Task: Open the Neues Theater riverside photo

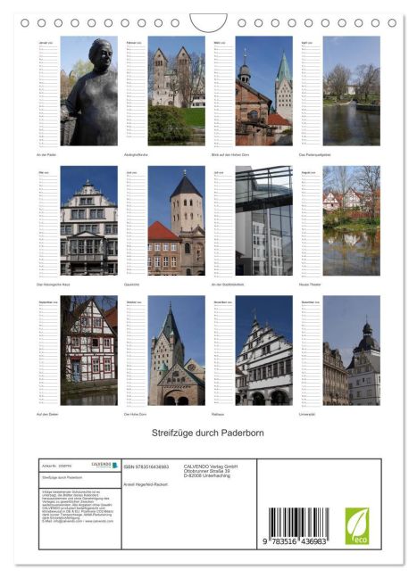Action: point(351,220)
